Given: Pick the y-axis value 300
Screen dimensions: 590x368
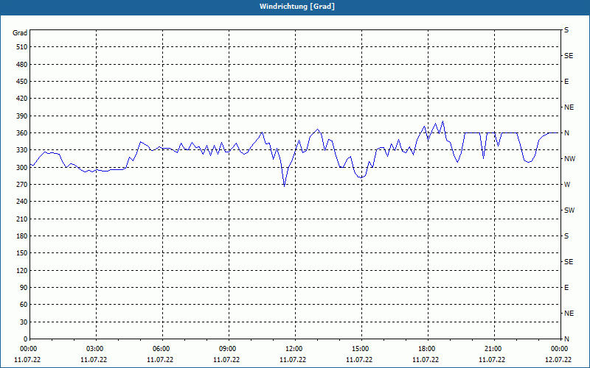Looking at the screenshot, I should pos(22,168).
